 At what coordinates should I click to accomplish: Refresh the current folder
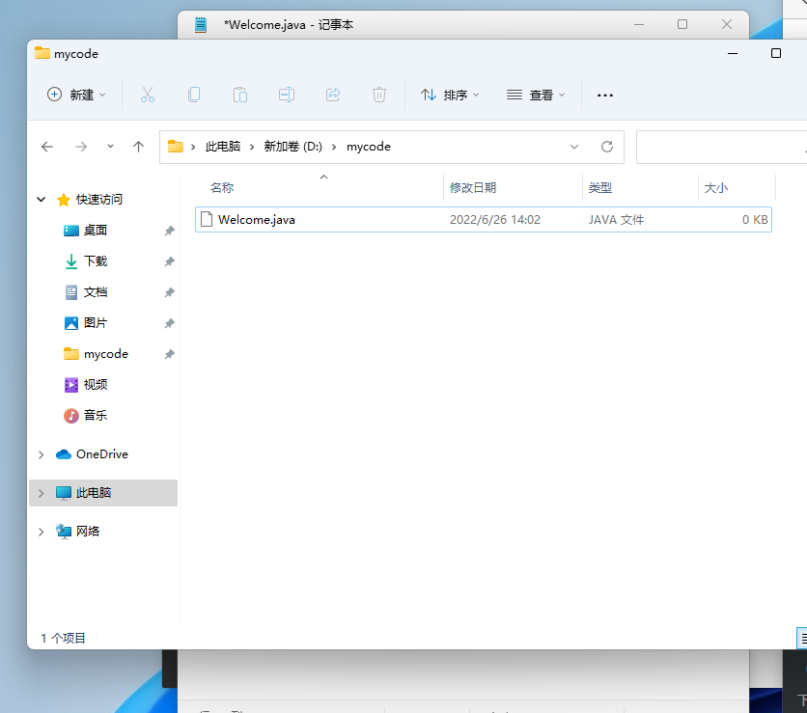tap(607, 147)
